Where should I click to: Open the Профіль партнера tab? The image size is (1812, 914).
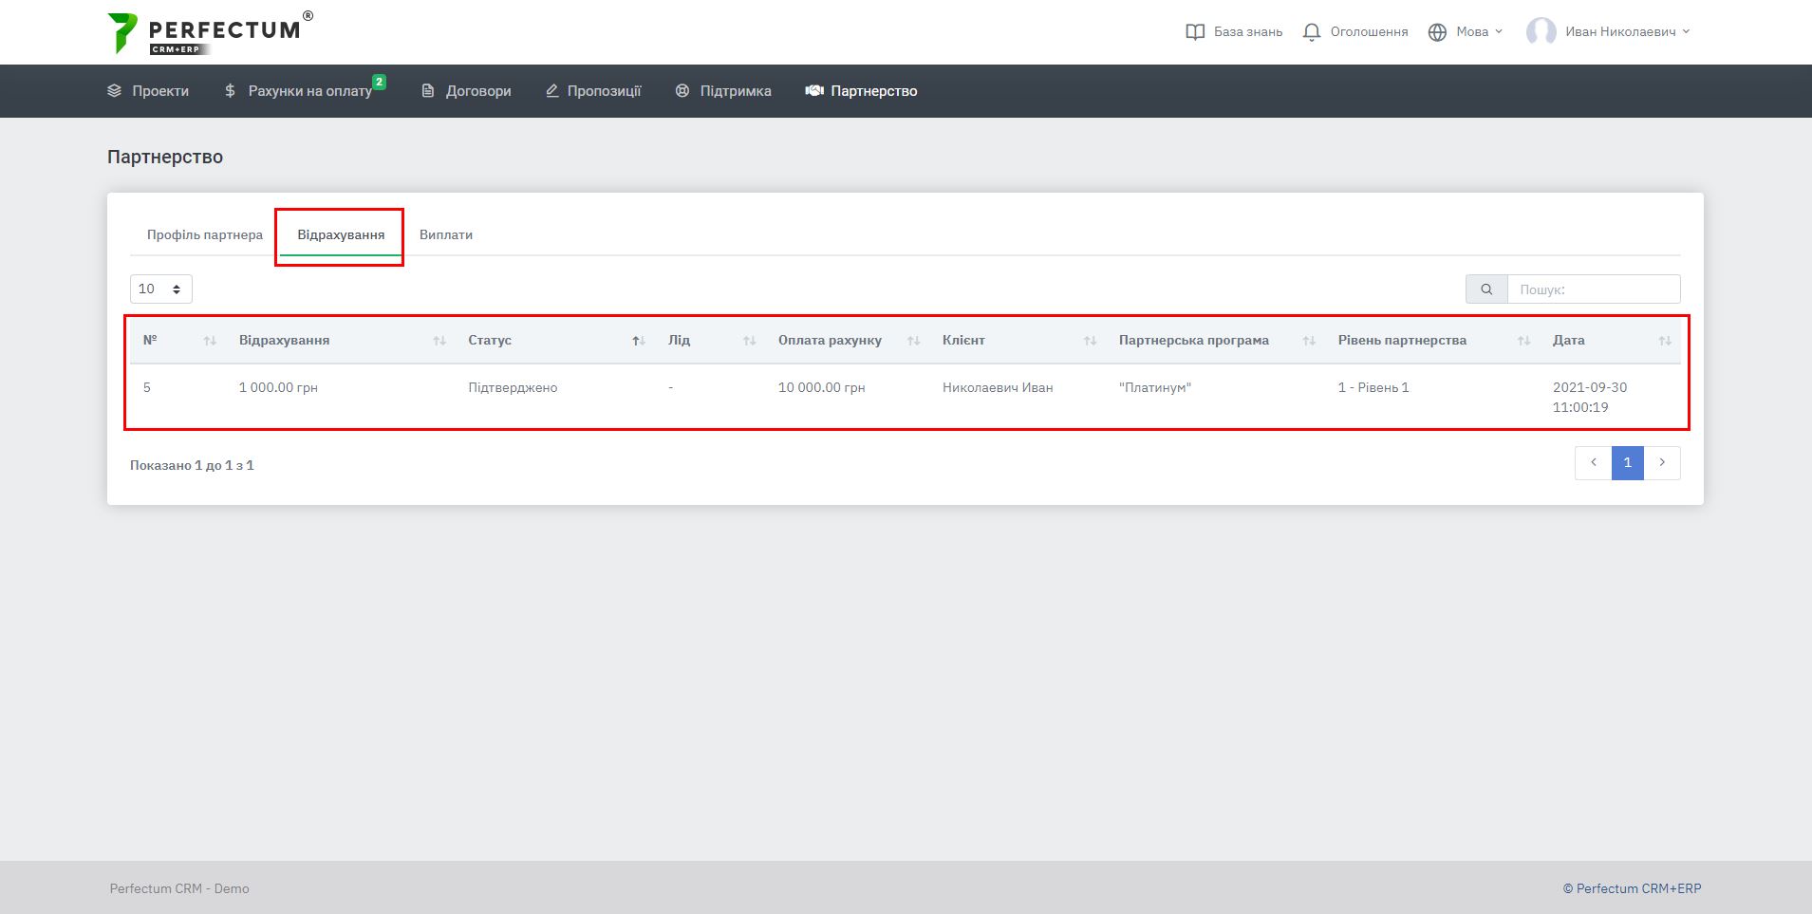pyautogui.click(x=204, y=235)
